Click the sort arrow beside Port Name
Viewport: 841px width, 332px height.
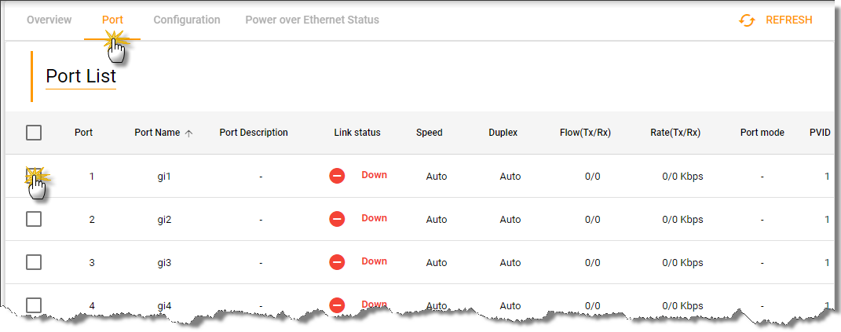[189, 133]
